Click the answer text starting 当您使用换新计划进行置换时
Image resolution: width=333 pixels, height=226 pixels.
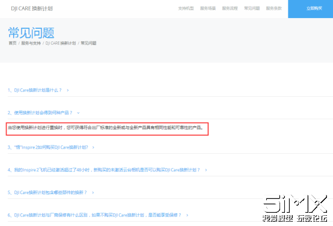click(x=106, y=127)
